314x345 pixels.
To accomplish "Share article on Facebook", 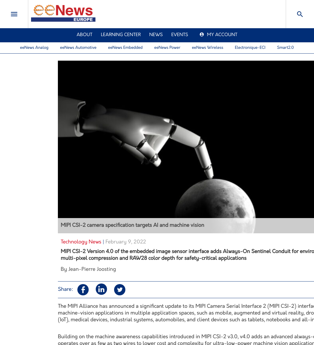I will [83, 289].
